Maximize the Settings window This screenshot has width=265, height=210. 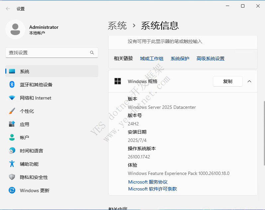click(x=243, y=6)
